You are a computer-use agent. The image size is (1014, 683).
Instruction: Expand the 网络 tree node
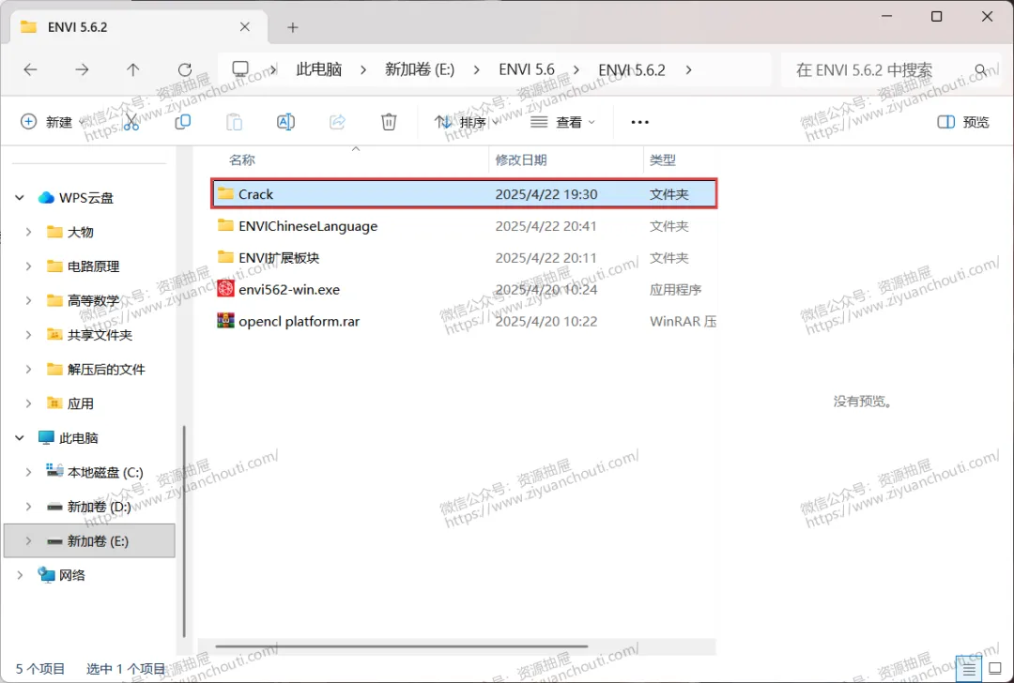coord(20,575)
